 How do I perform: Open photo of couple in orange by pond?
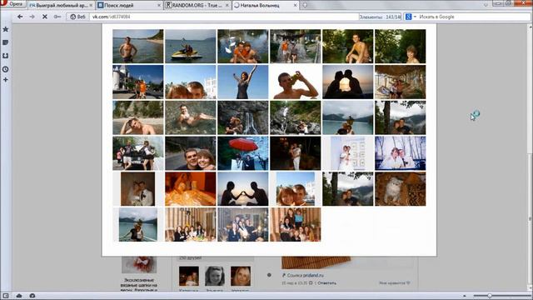coord(242,47)
